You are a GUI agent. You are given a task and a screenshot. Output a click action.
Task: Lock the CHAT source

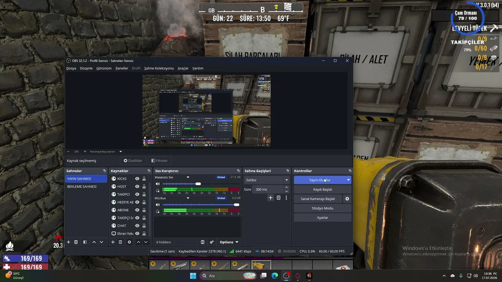point(144,226)
